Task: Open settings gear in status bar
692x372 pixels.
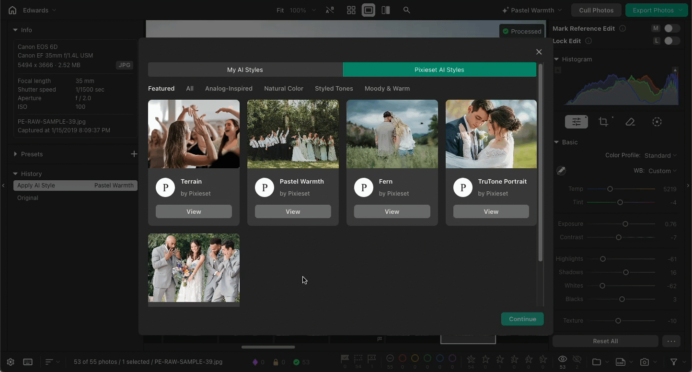Action: [11, 362]
